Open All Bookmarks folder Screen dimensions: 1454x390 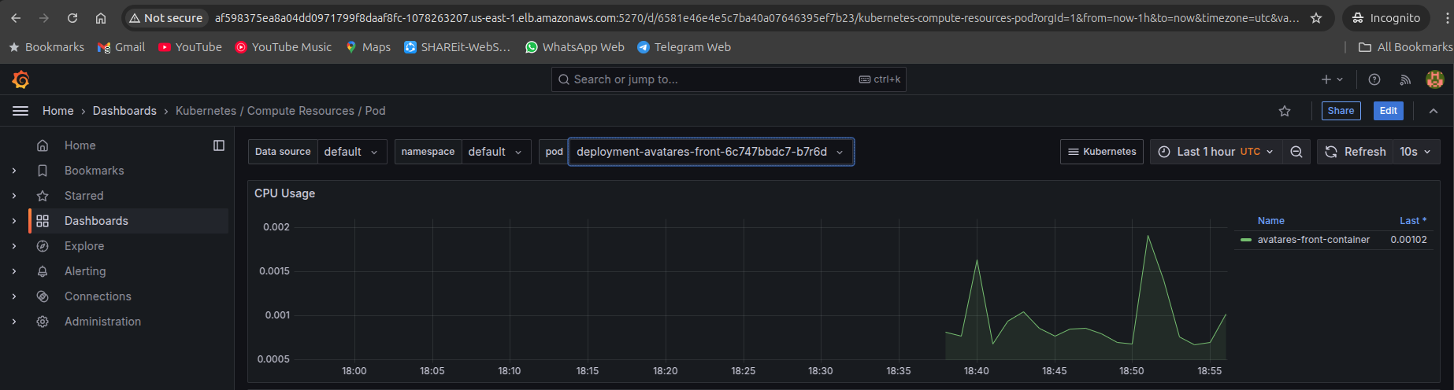click(x=1405, y=47)
